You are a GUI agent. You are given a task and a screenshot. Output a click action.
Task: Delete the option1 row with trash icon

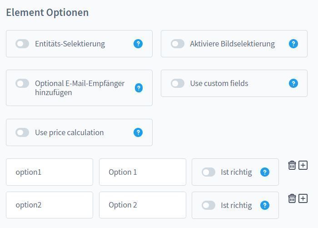coord(292,165)
